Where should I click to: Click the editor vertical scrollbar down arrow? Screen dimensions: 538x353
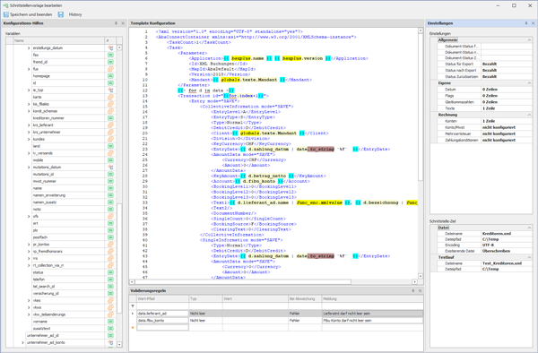[x=421, y=276]
